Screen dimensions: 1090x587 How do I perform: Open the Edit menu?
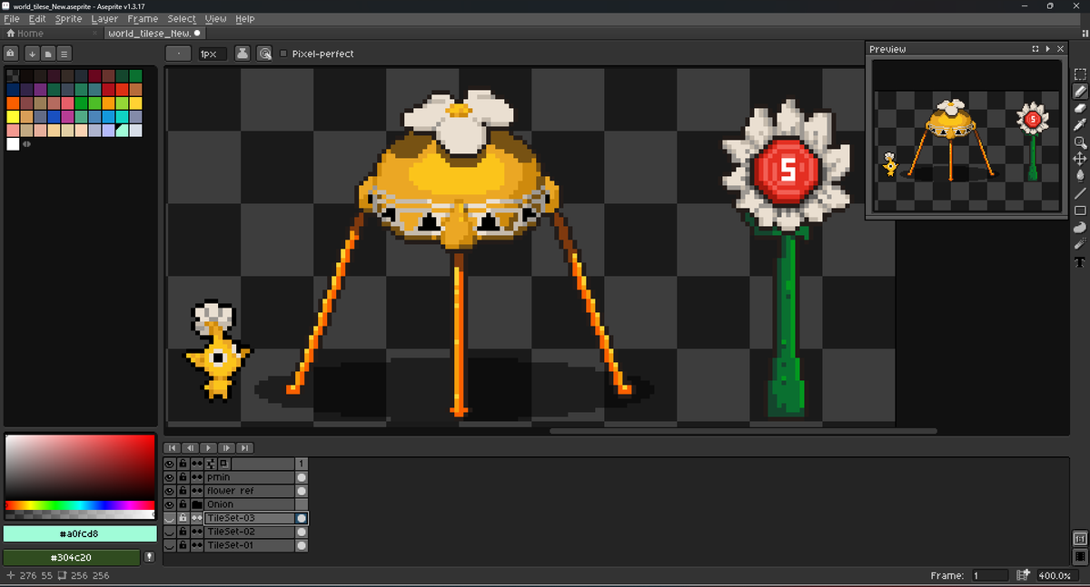point(36,18)
